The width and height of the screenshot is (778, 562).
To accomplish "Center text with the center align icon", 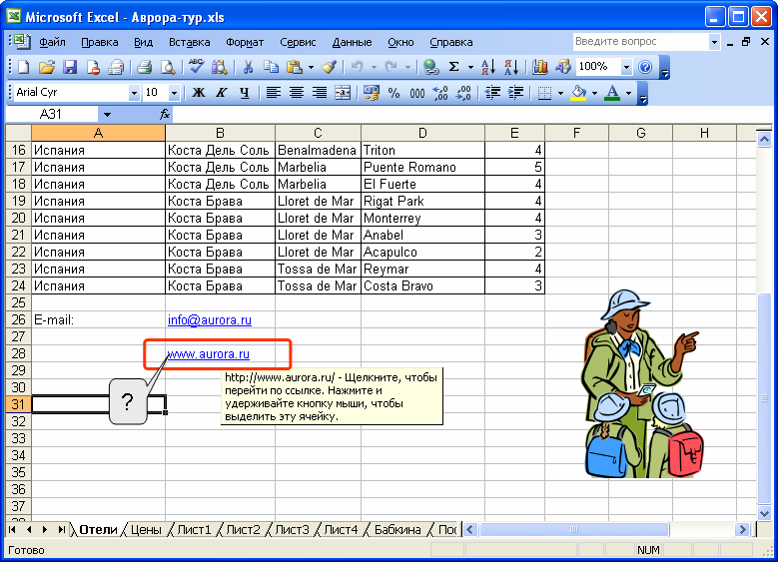I will click(x=297, y=92).
